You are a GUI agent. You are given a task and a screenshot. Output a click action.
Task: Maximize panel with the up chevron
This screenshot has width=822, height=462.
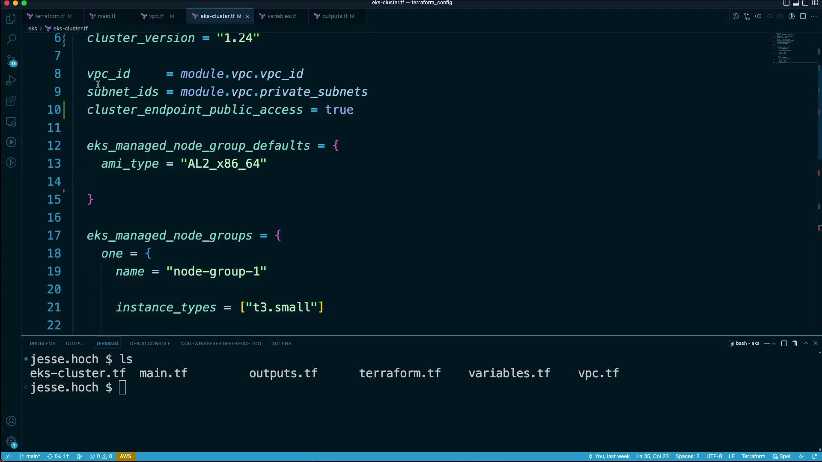[806, 344]
